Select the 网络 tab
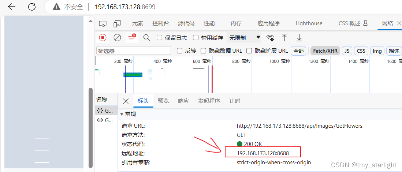The image size is (402, 172). [387, 23]
